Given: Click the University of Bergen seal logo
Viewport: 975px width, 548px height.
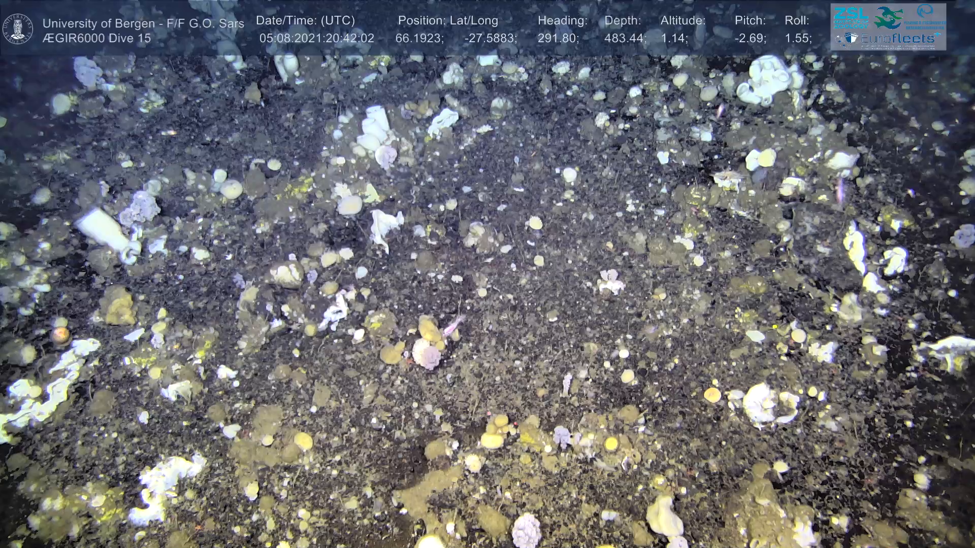Looking at the screenshot, I should pyautogui.click(x=18, y=28).
